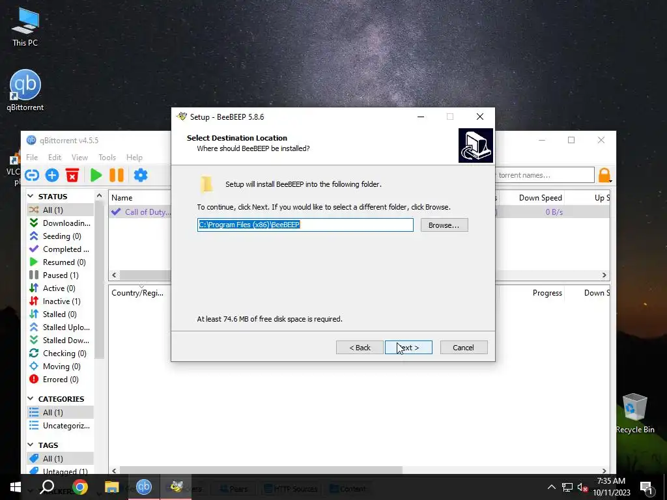Click the BeeBEEP setup title bar bee icon

182,117
